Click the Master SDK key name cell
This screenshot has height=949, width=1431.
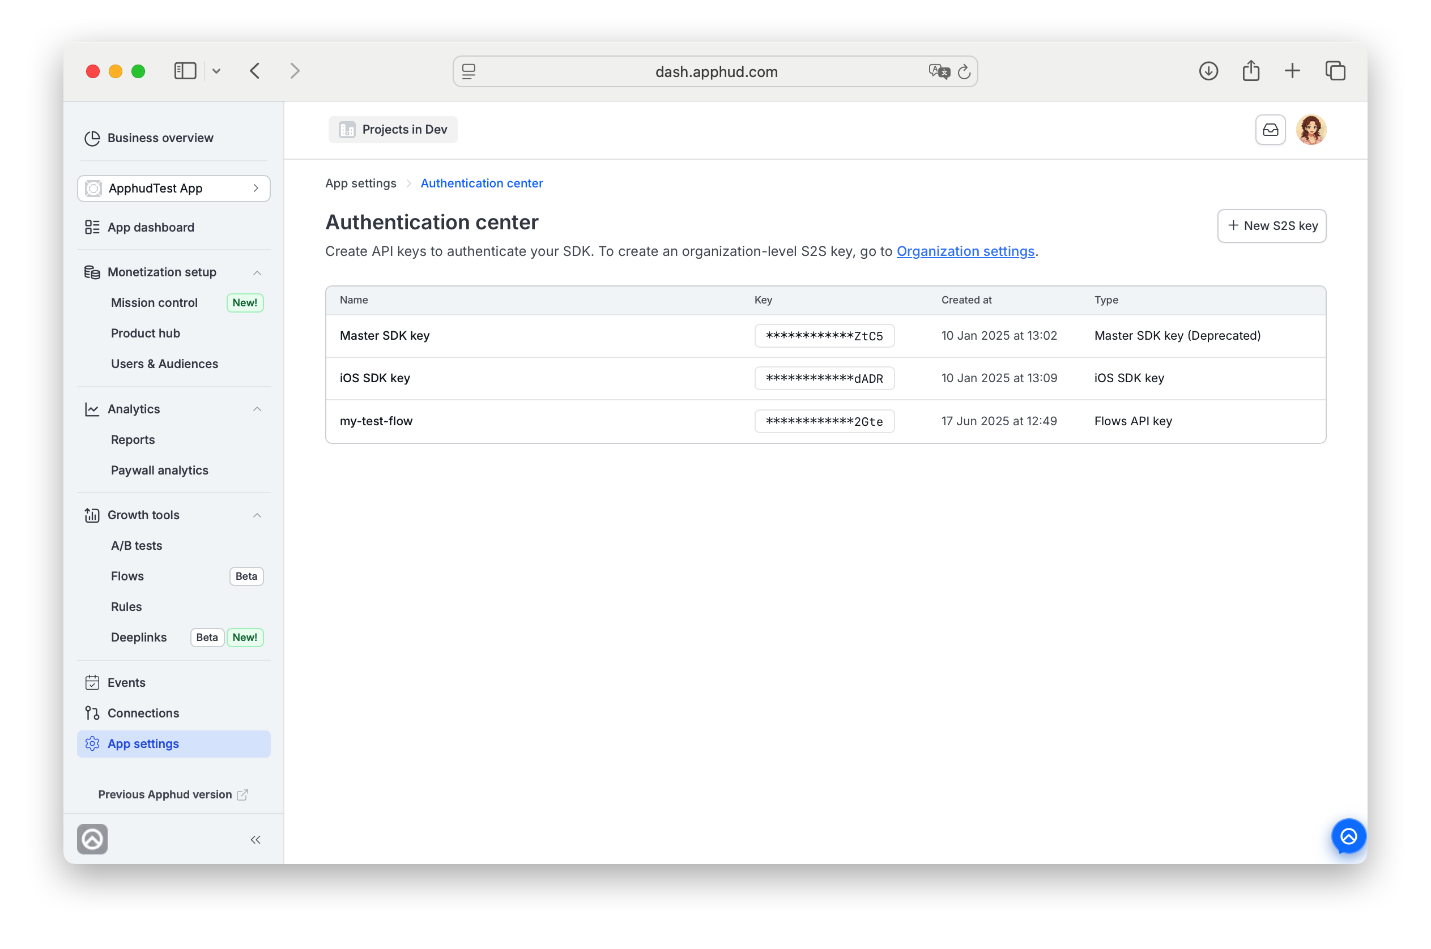pyautogui.click(x=385, y=336)
